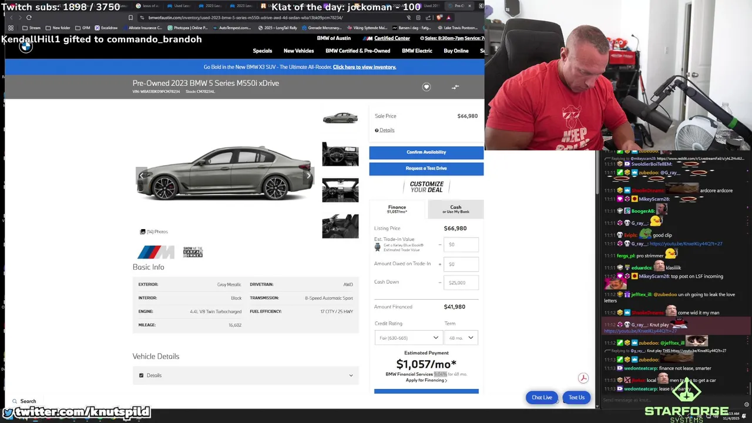Open the New Vehicles menu
The image size is (752, 423).
[x=298, y=51]
